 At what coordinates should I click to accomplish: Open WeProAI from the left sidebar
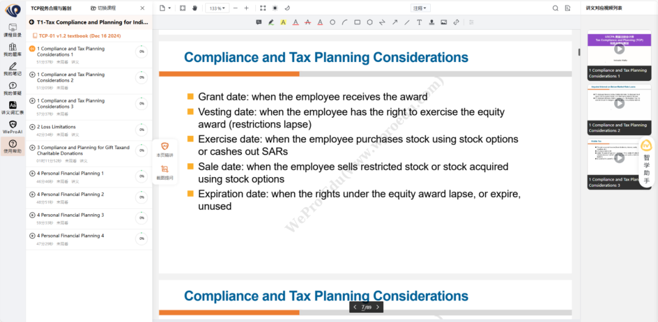tap(13, 127)
